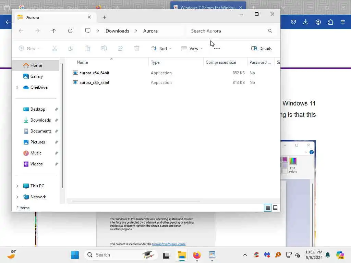Click the This PC monitor icon in address bar
This screenshot has height=263, width=351.
coord(88,30)
